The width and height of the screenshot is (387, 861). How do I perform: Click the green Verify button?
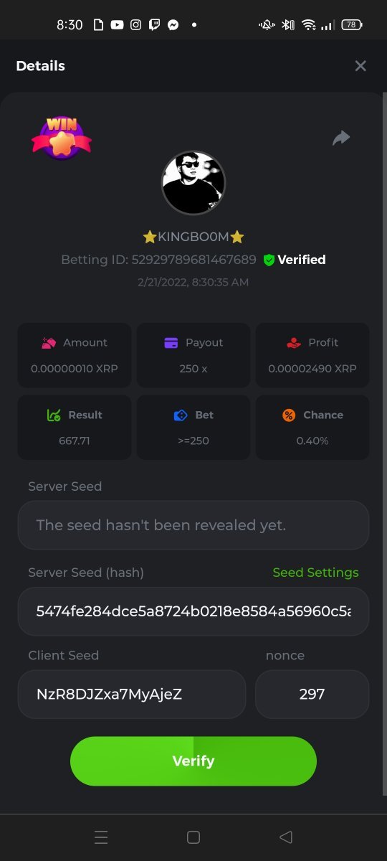tap(193, 761)
